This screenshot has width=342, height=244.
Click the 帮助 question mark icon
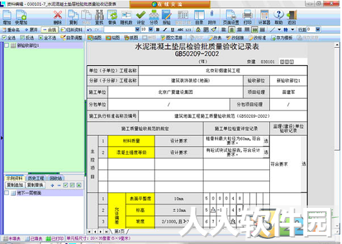(278, 17)
